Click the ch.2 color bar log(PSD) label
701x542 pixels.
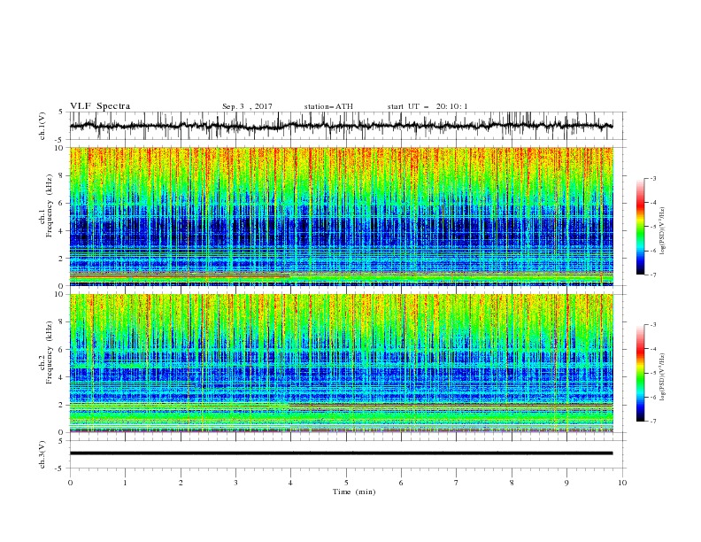click(664, 377)
